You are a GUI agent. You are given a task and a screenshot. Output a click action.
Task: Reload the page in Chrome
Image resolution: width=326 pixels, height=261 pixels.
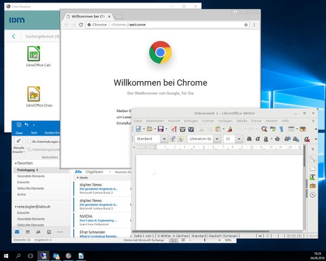81,25
